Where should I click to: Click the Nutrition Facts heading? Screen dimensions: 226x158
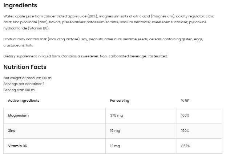click(25, 67)
